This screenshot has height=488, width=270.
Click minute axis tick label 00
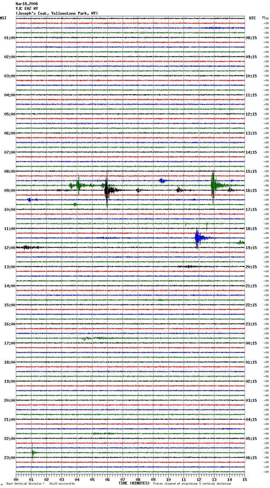coord(16,480)
